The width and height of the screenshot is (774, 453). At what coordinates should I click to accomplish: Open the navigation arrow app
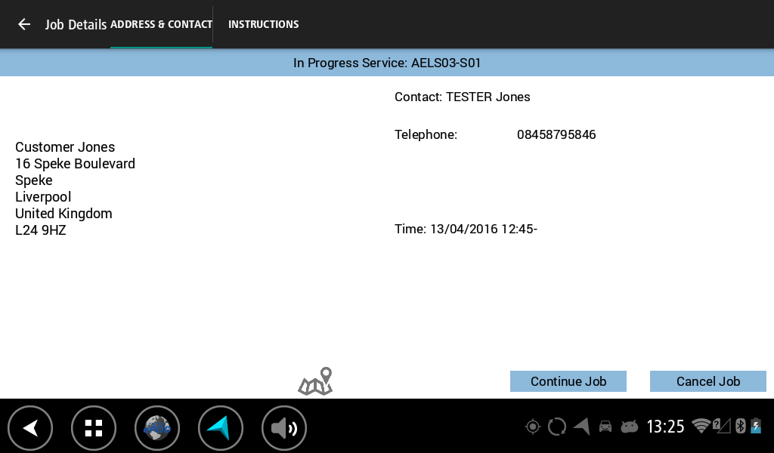pyautogui.click(x=220, y=428)
